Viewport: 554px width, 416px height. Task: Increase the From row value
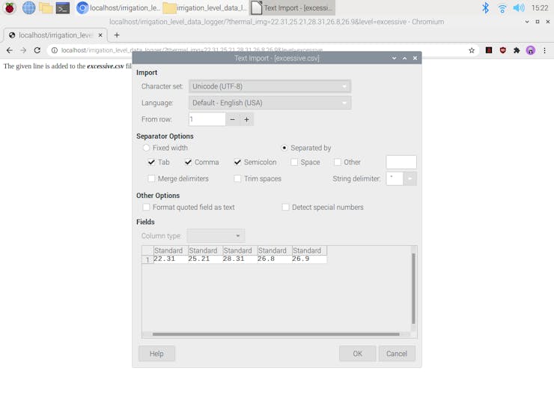pos(246,120)
